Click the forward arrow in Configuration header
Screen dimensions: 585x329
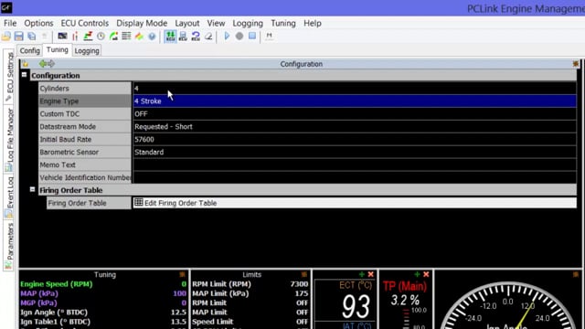click(51, 64)
